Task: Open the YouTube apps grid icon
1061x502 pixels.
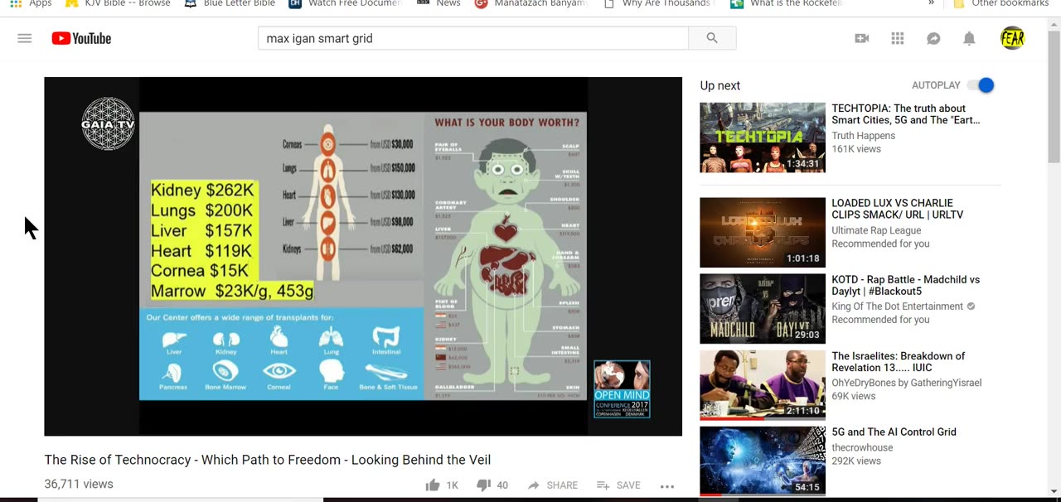Action: coord(898,38)
